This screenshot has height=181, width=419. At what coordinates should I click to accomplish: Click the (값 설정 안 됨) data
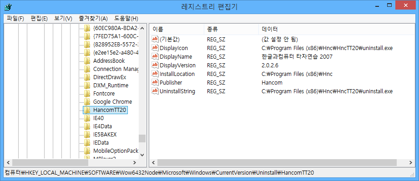click(280, 39)
